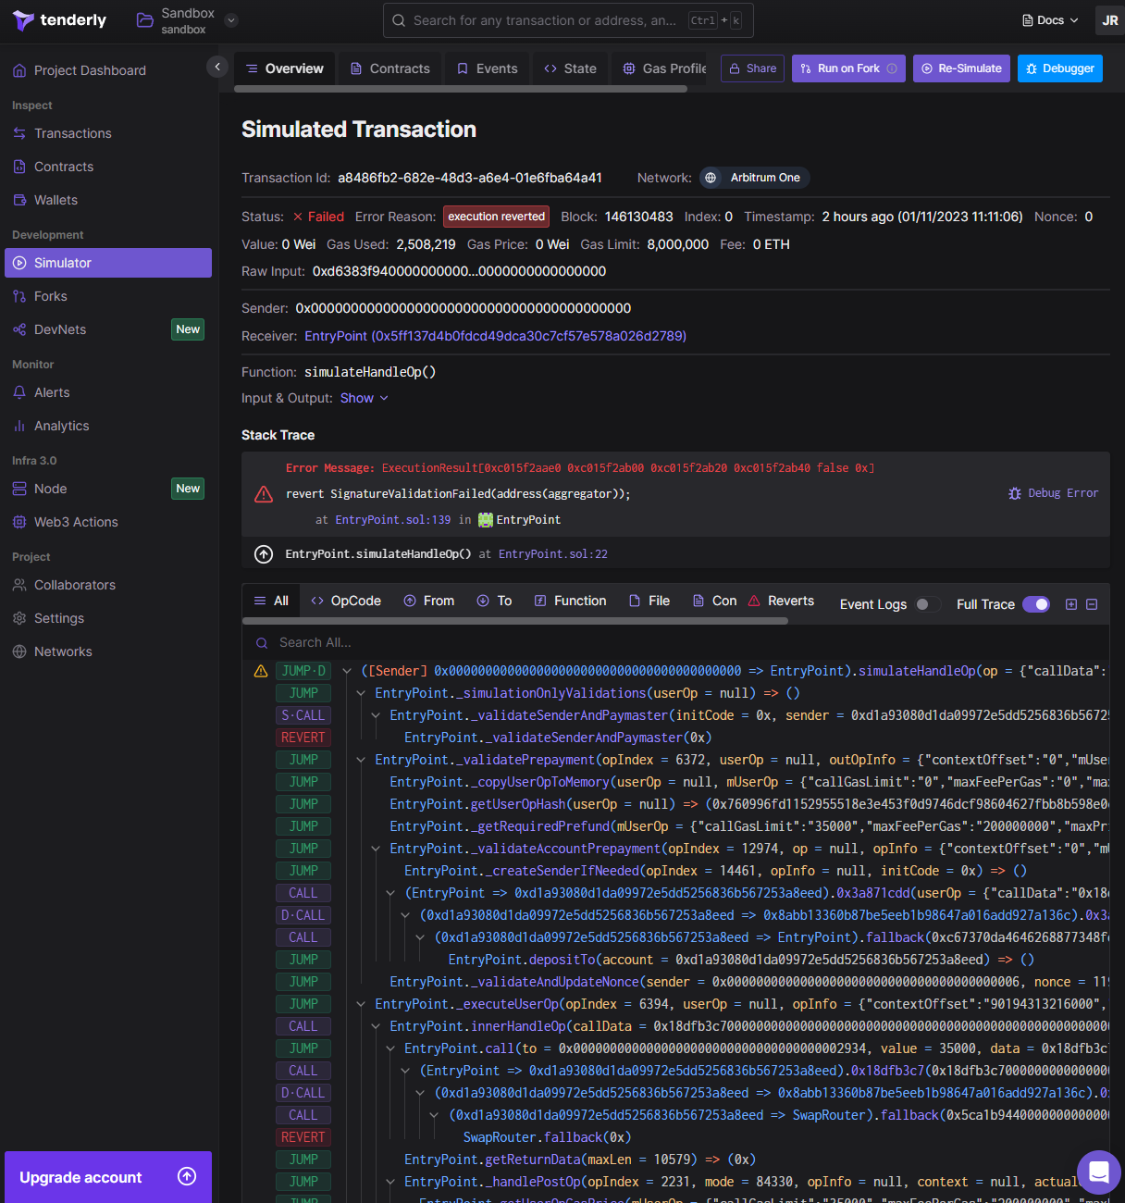Select the From trace filter

429,601
